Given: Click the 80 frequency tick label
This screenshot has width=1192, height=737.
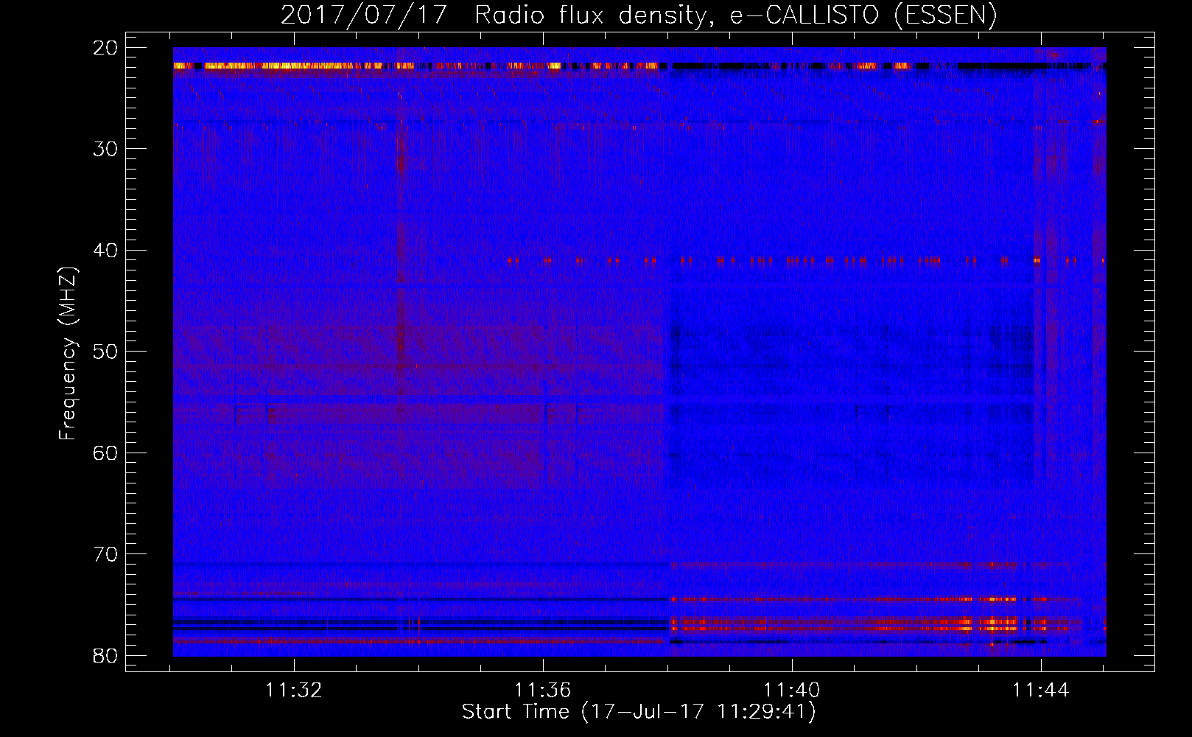Looking at the screenshot, I should pyautogui.click(x=106, y=656).
